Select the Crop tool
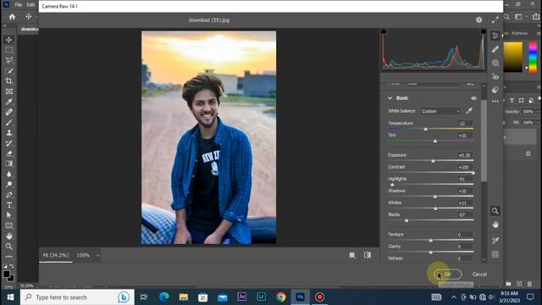542x305 pixels. 9,81
